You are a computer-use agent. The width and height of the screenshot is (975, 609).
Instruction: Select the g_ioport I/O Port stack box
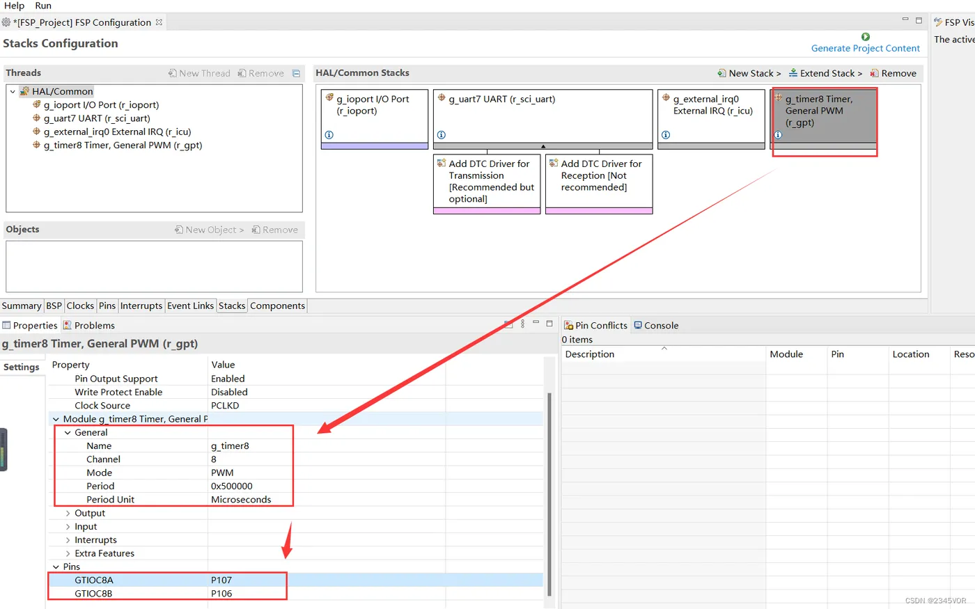[375, 119]
